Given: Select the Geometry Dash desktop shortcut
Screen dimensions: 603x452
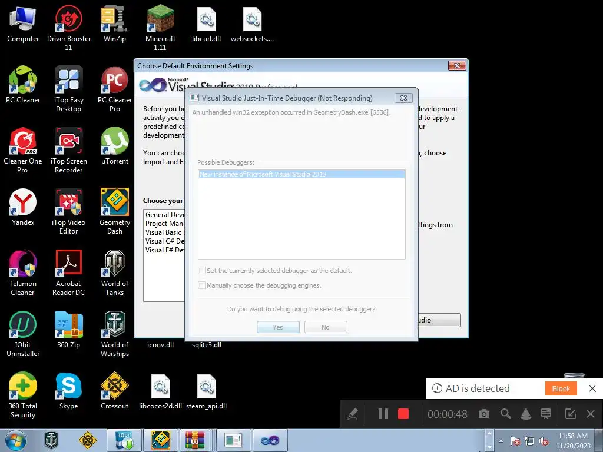Looking at the screenshot, I should [115, 211].
